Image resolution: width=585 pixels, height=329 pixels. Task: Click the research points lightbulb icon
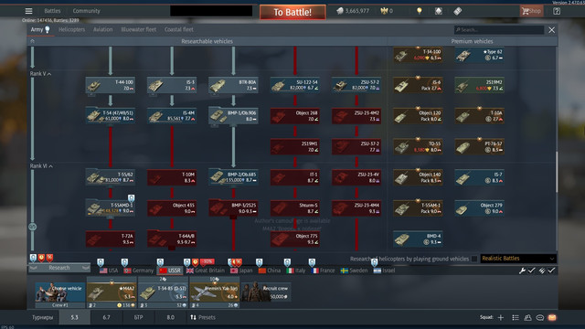(x=420, y=11)
